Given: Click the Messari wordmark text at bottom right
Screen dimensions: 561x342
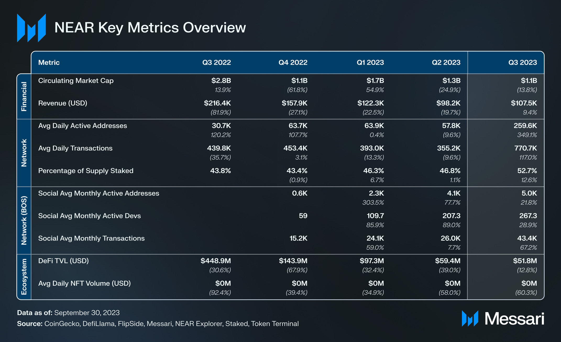Looking at the screenshot, I should coord(514,319).
